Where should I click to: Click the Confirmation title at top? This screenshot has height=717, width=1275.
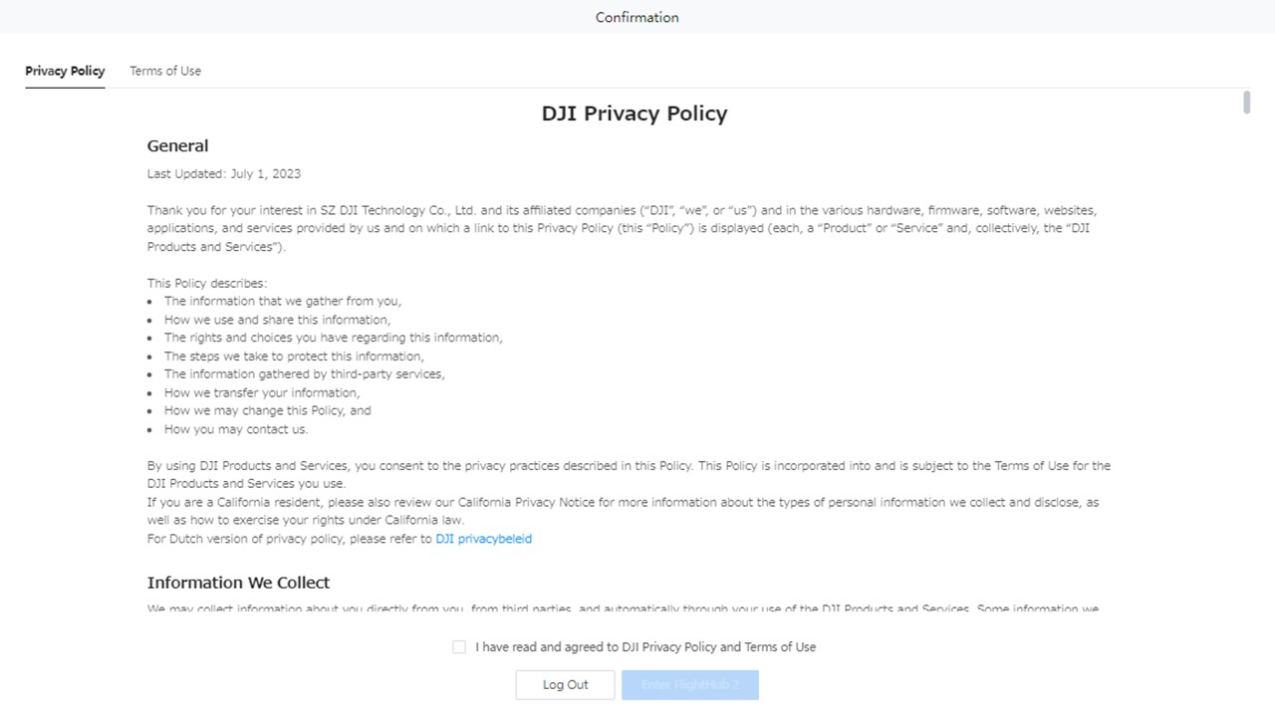(x=637, y=17)
